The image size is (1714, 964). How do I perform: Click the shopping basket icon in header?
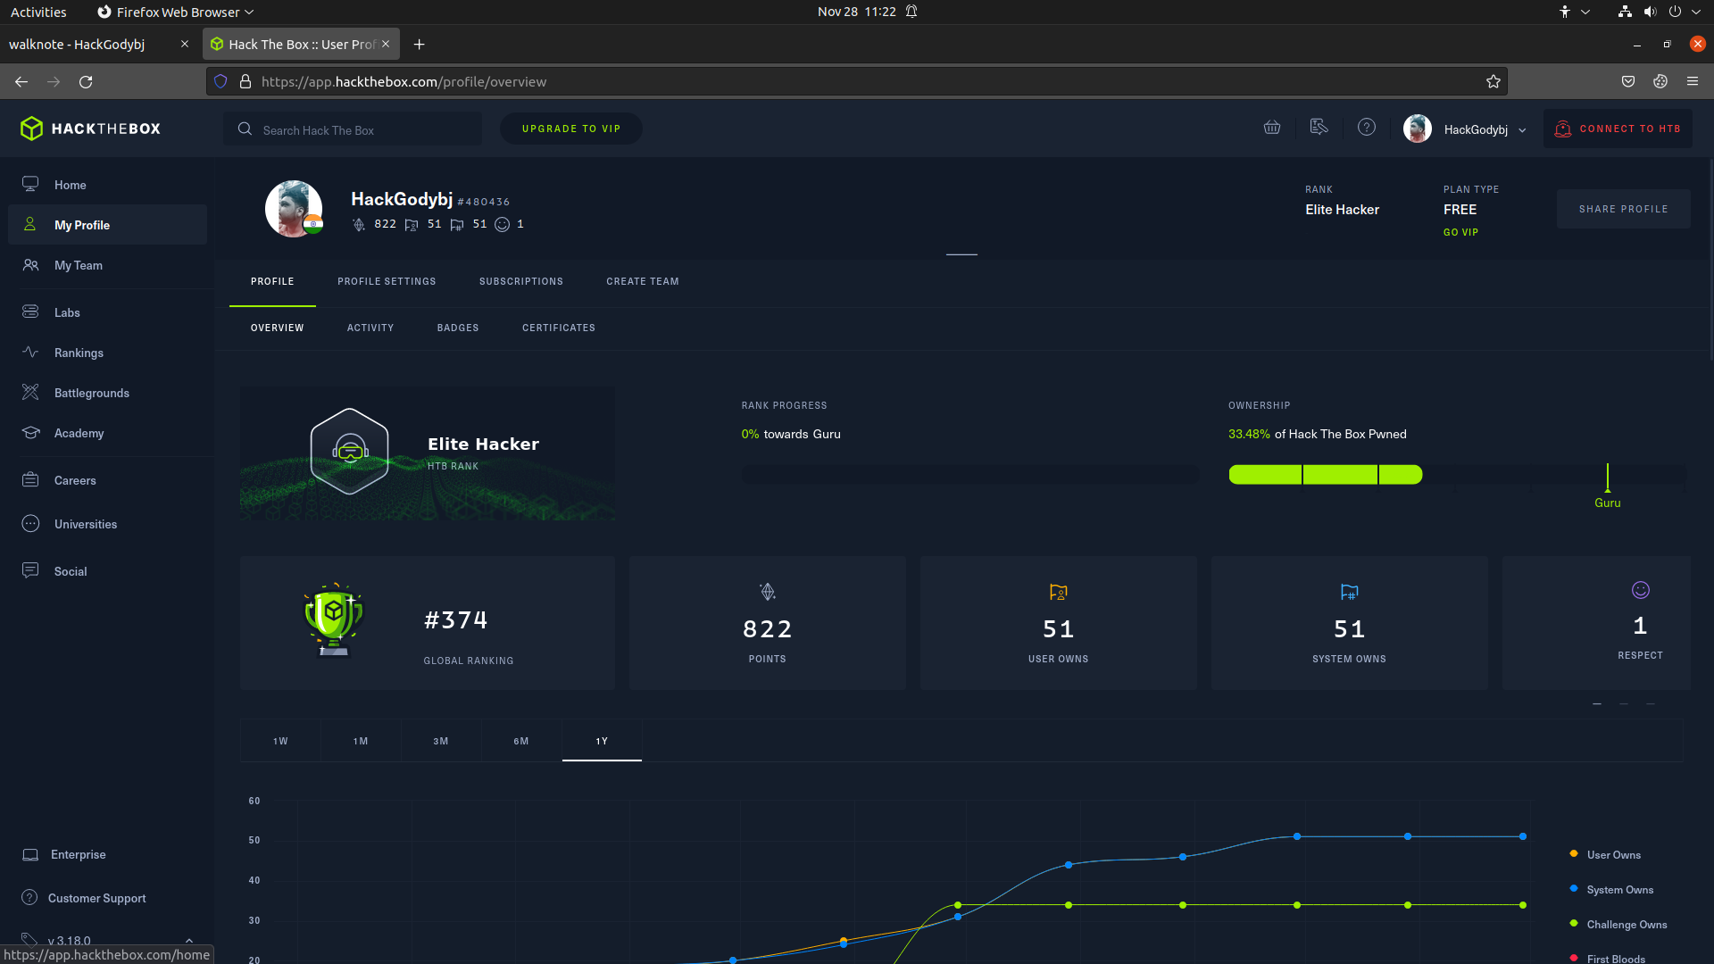[x=1272, y=128]
